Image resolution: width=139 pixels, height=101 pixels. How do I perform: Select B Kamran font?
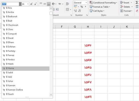click(x=25, y=86)
